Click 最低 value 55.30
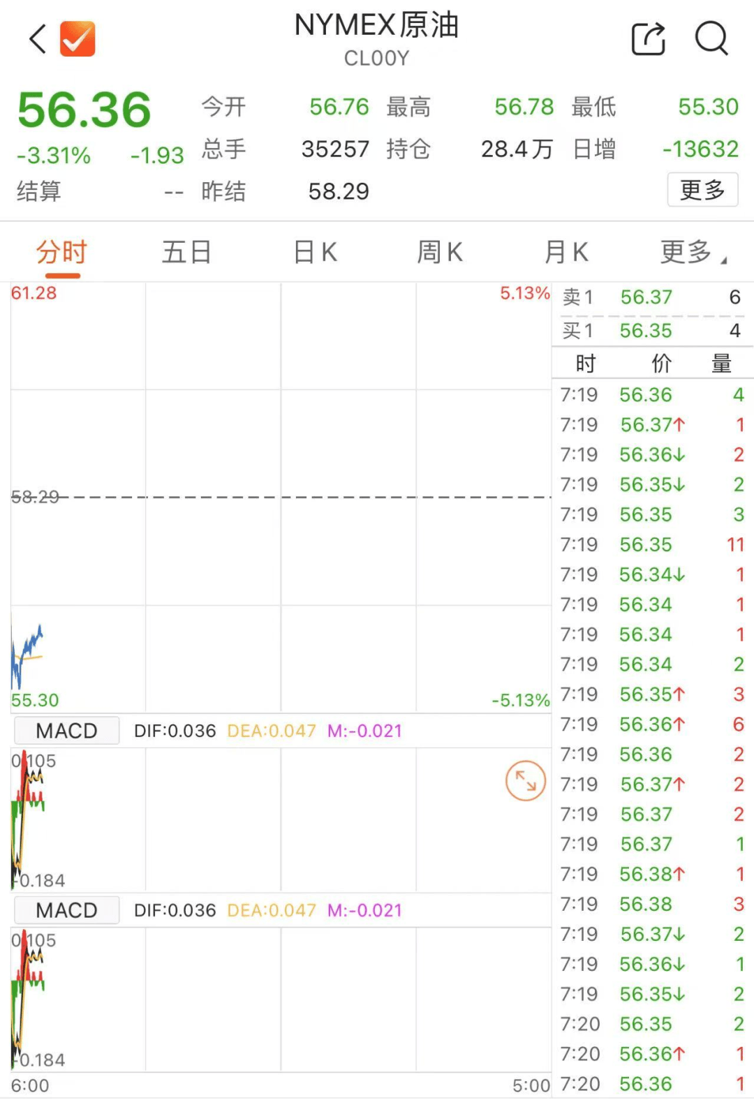Viewport: 754px width, 1100px height. pos(709,107)
